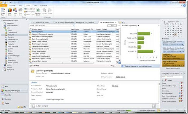188x114 pixels.
Task: Switch to the Add ribbon tab
Action: pos(35,6)
